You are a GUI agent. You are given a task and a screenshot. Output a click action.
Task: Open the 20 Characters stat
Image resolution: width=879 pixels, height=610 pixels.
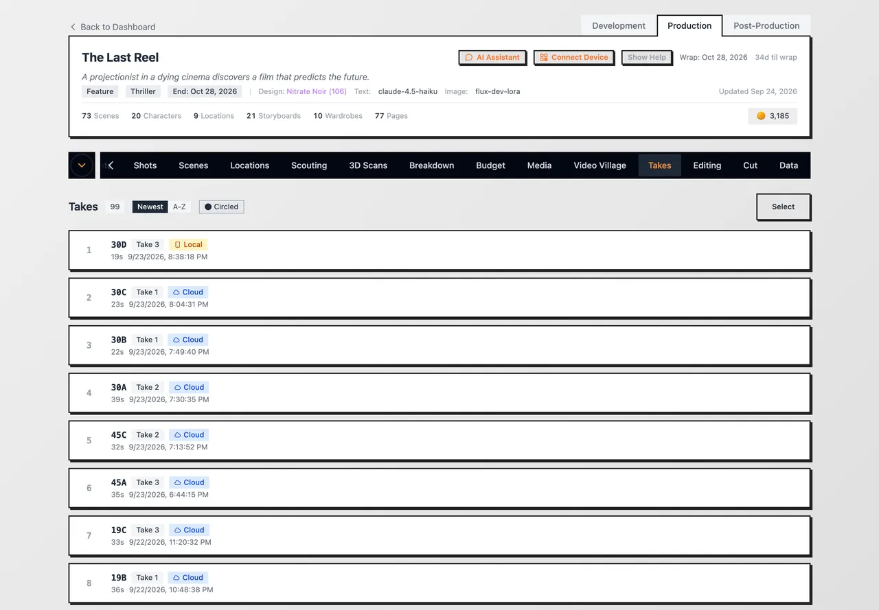[x=157, y=116]
